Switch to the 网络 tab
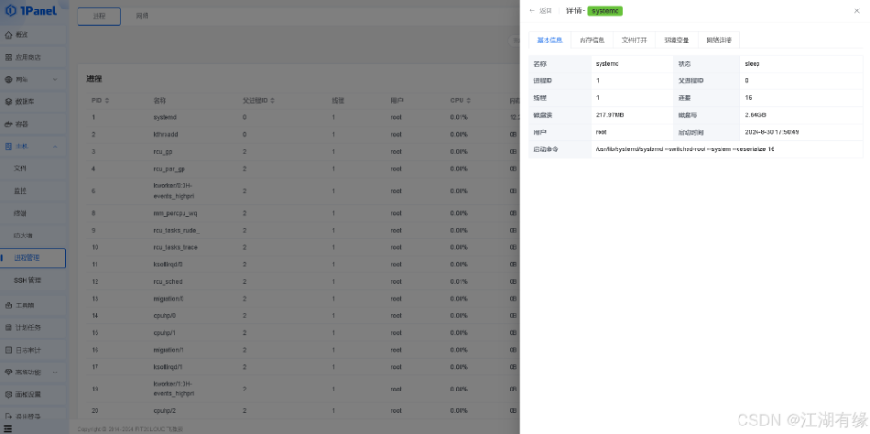Screen dimensions: 870x434 click(143, 16)
